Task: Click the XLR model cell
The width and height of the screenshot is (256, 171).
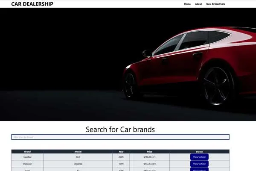Action: 78,157
